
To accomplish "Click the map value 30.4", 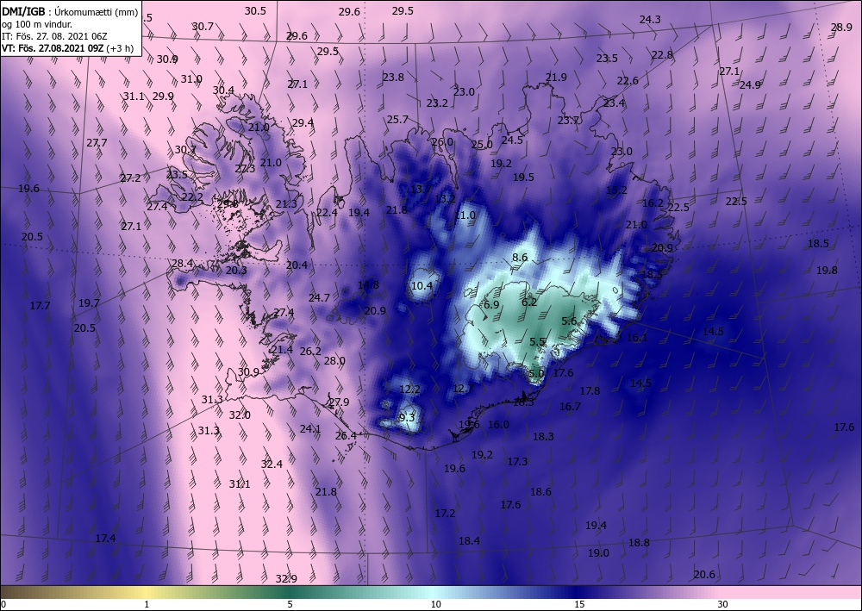I will 224,90.
